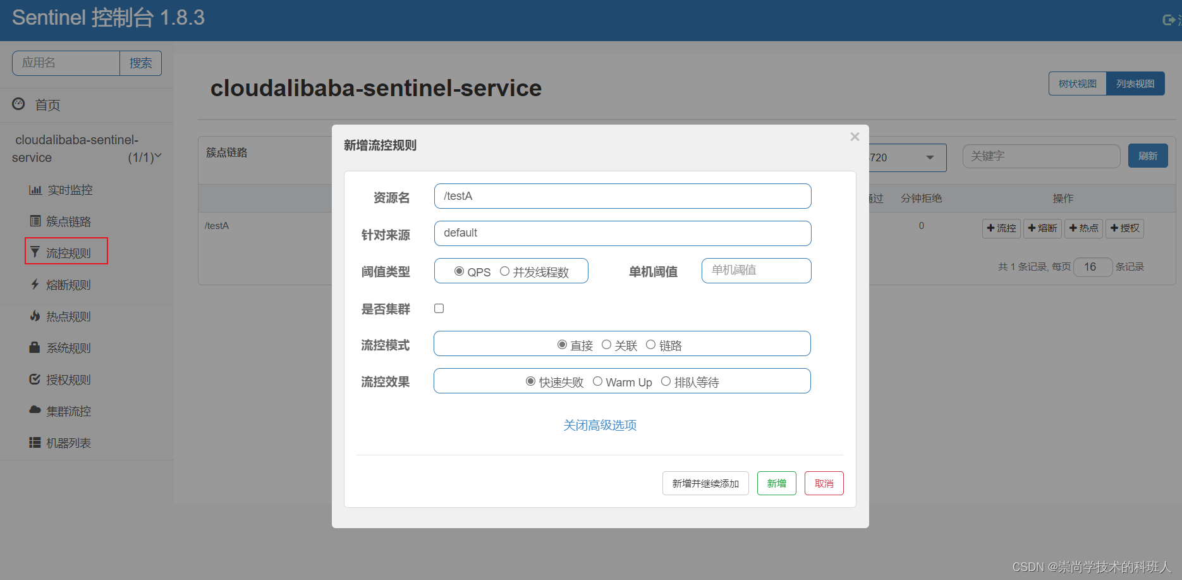Click 关闭高级选项 link
Screen dimensions: 1182x580
tap(600, 425)
